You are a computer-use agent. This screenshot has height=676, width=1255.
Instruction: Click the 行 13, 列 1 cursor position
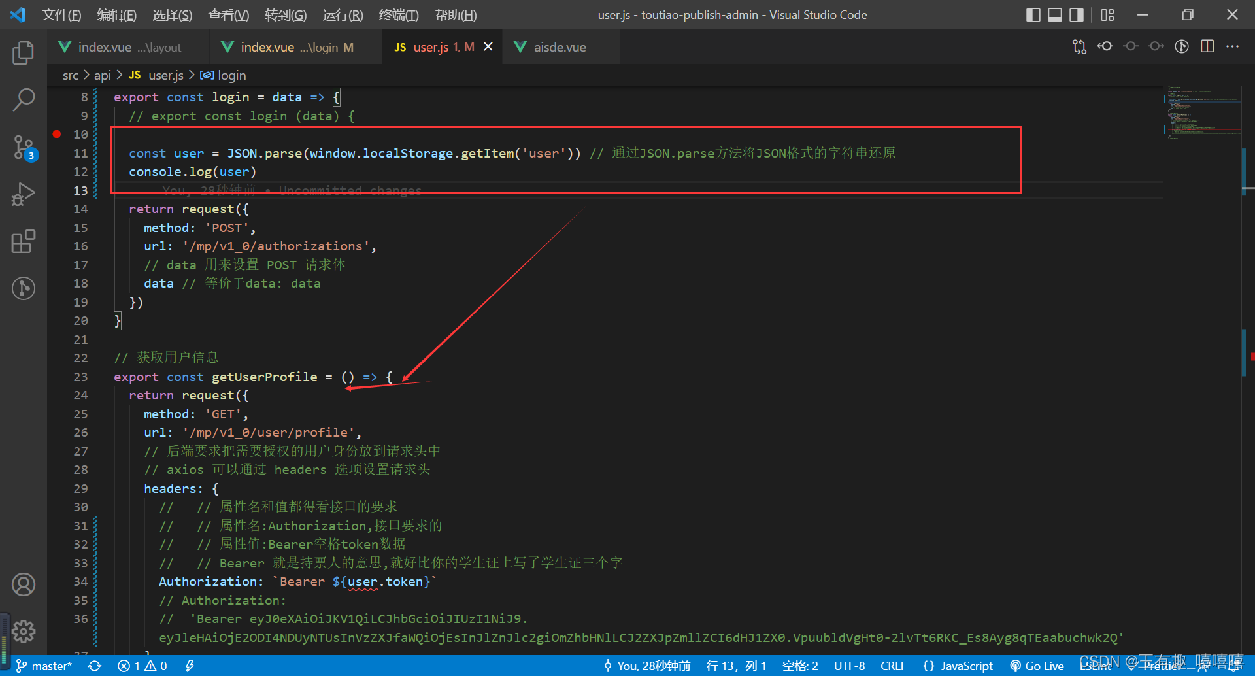(736, 666)
